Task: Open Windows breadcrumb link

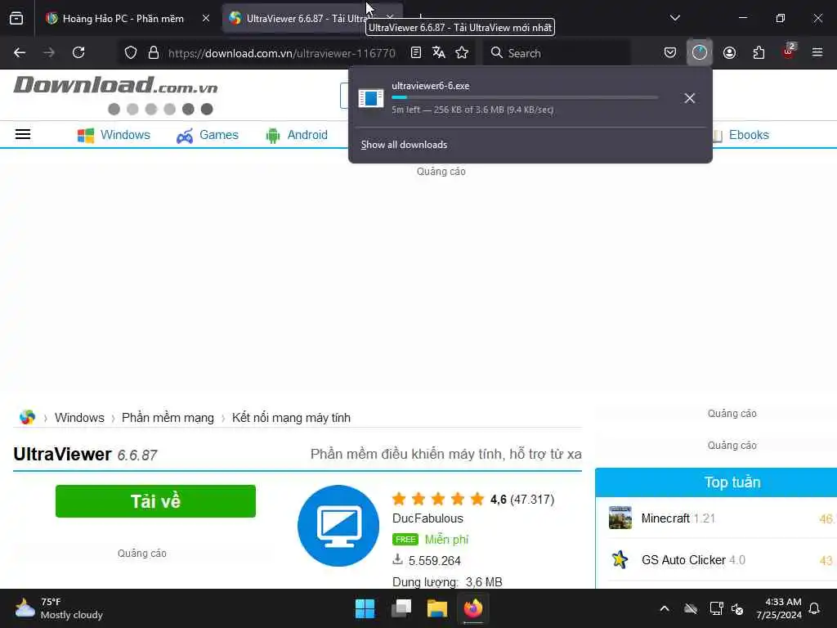Action: [x=79, y=418]
